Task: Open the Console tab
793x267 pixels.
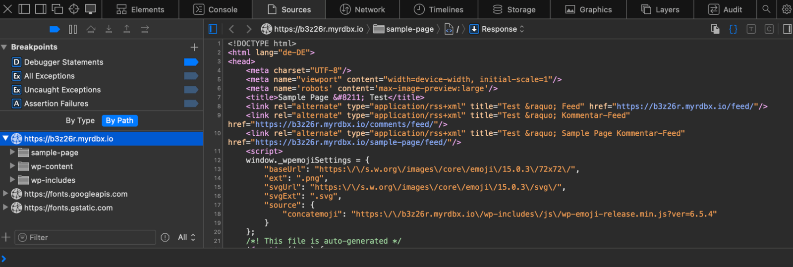Action: point(216,9)
